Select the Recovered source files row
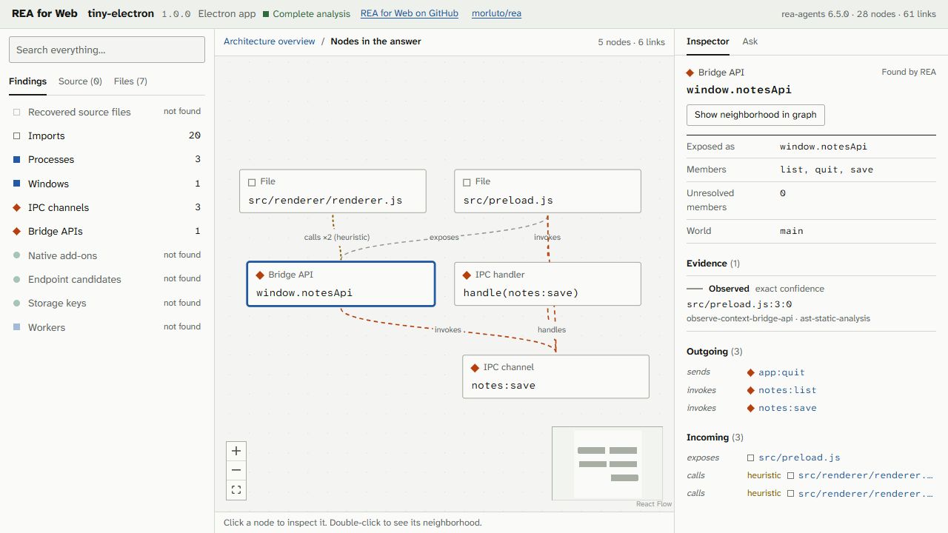Screen dimensions: 948x533 107,112
